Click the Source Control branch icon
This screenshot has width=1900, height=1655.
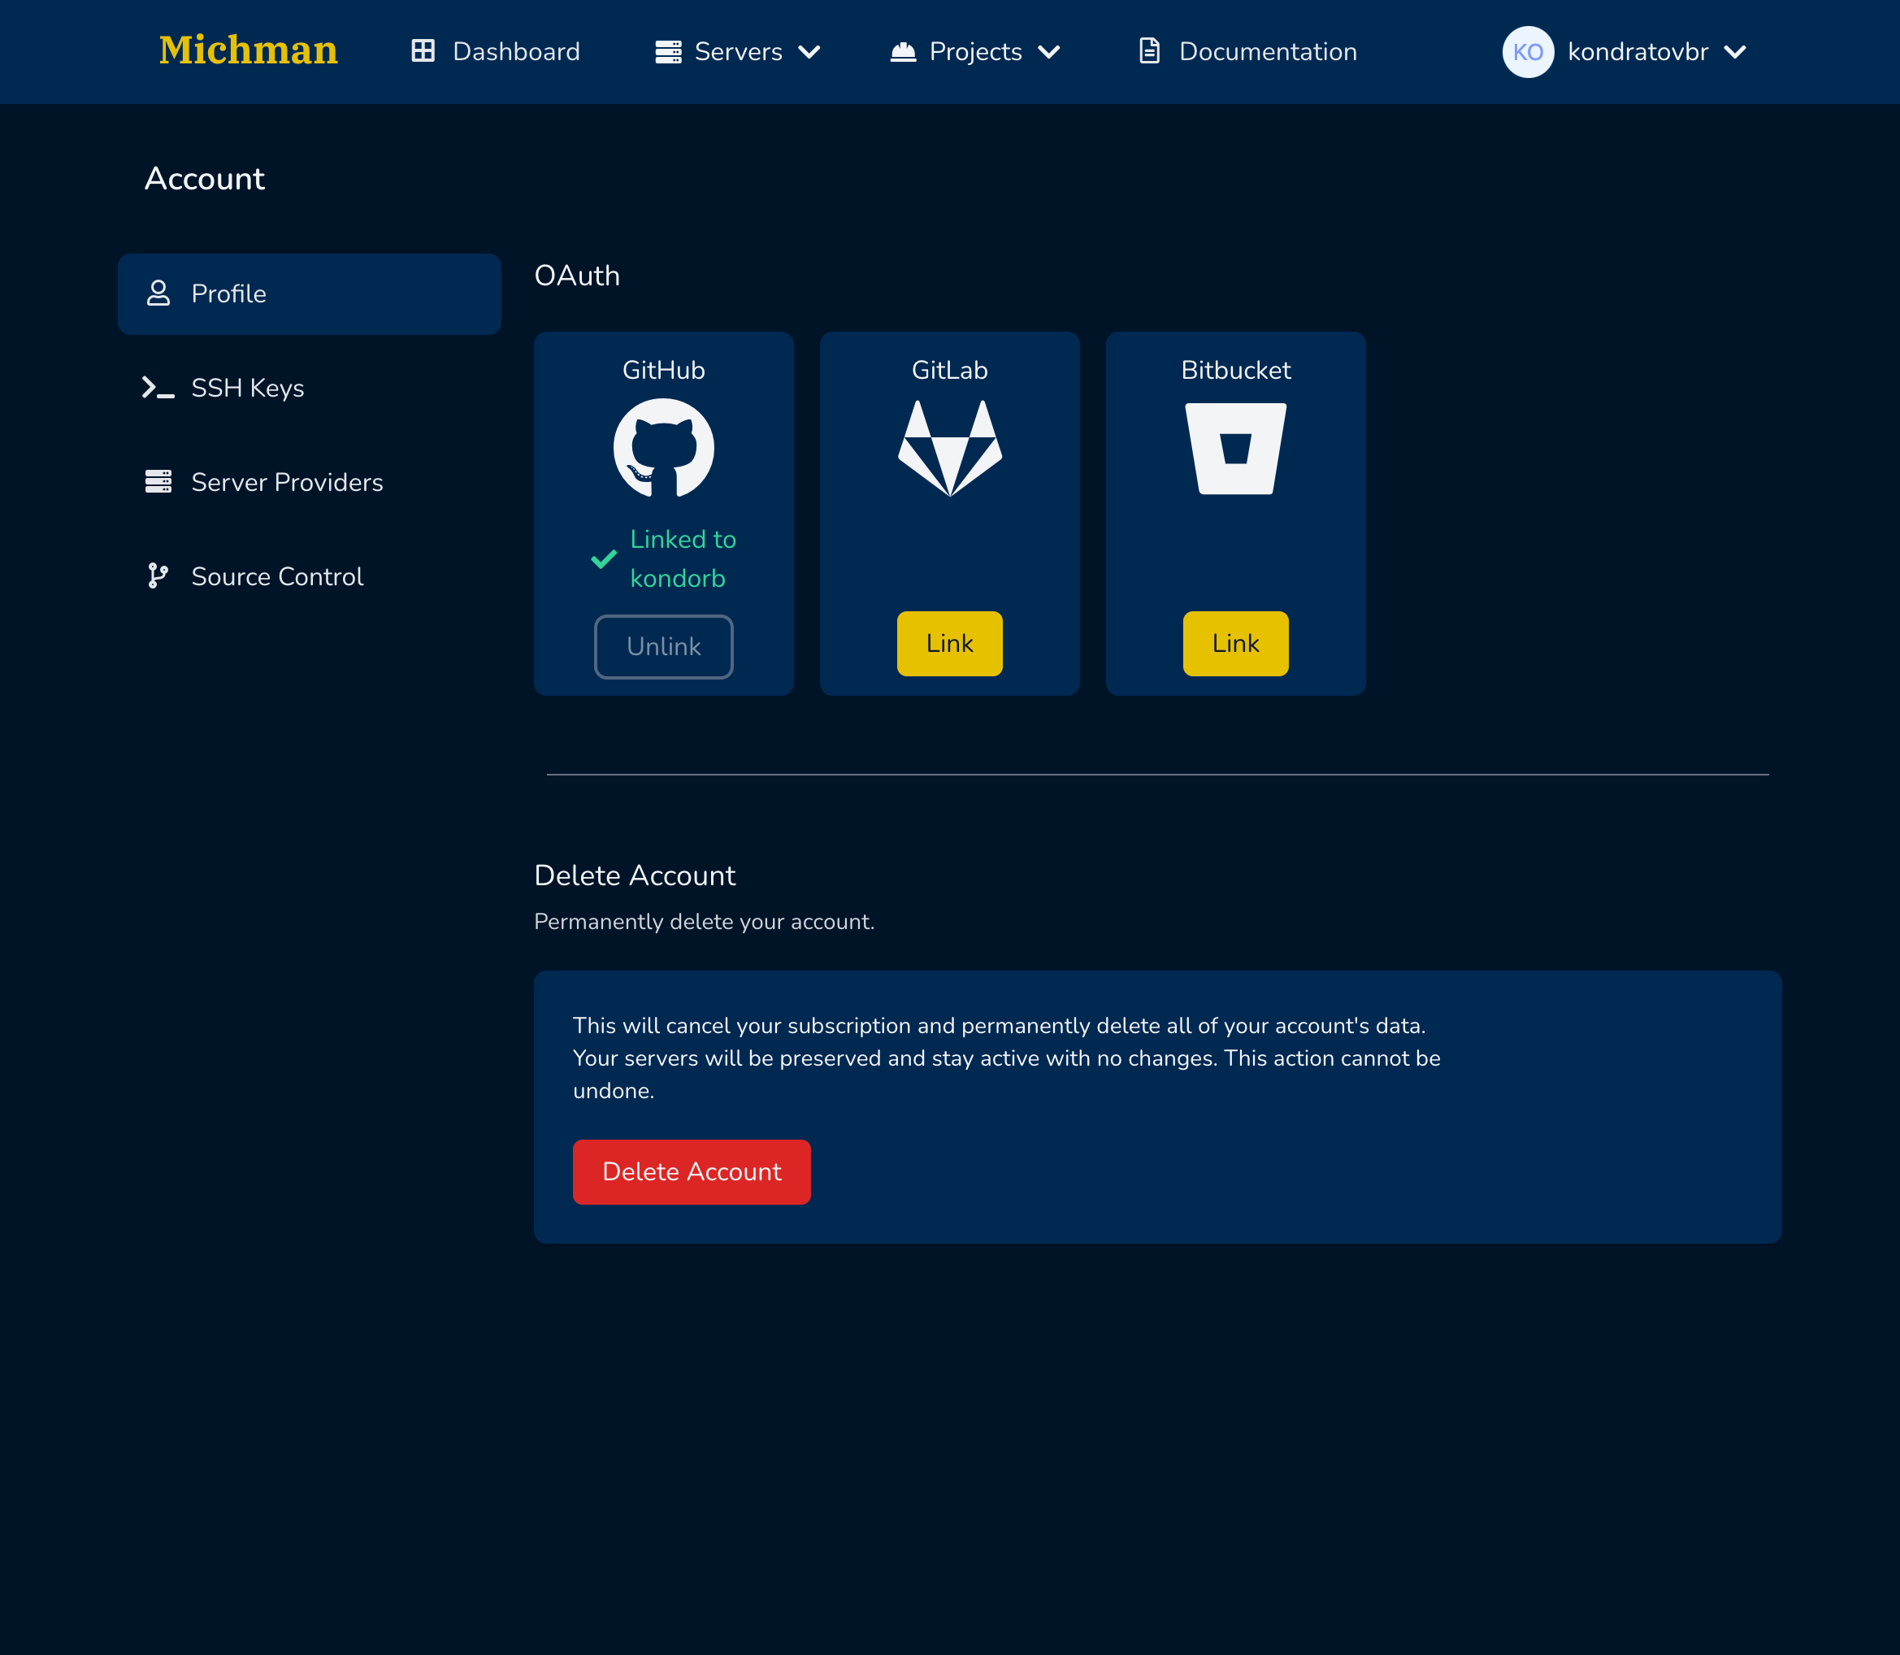[x=158, y=576]
